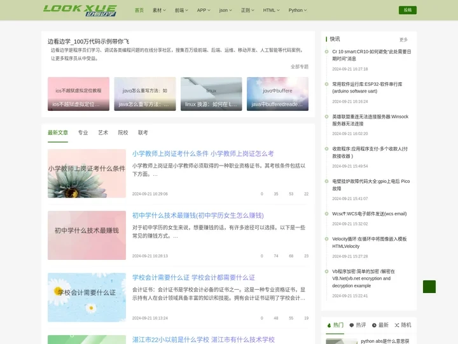The width and height of the screenshot is (458, 344).
Task: Open the java中bufferedreader topic card
Action: (277, 94)
